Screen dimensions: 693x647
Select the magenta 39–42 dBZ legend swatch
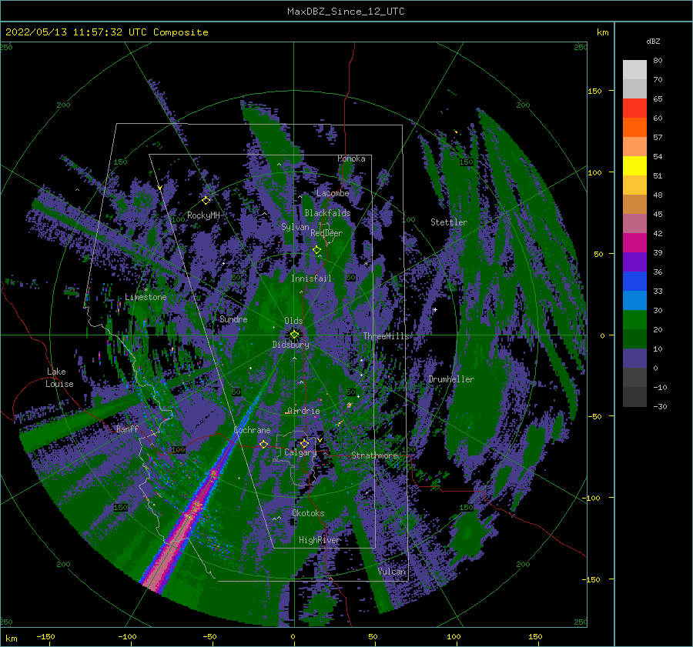point(634,243)
